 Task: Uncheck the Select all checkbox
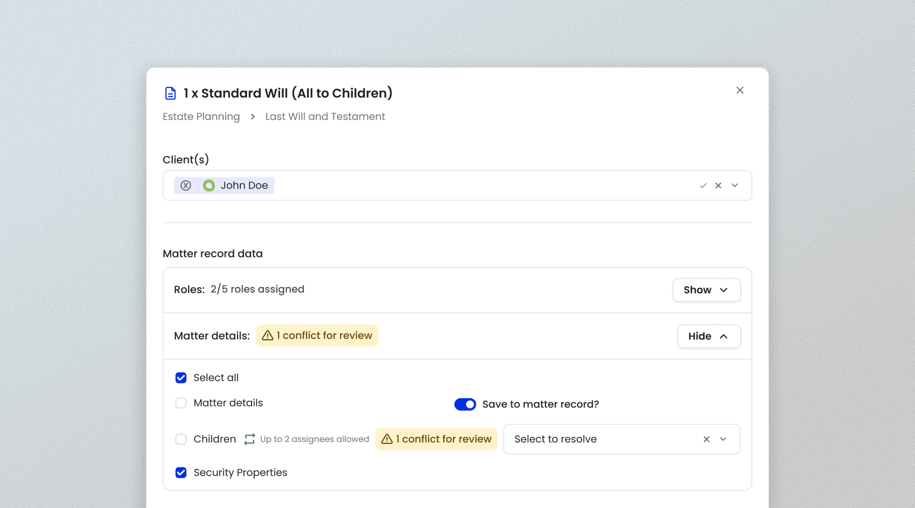coord(181,377)
